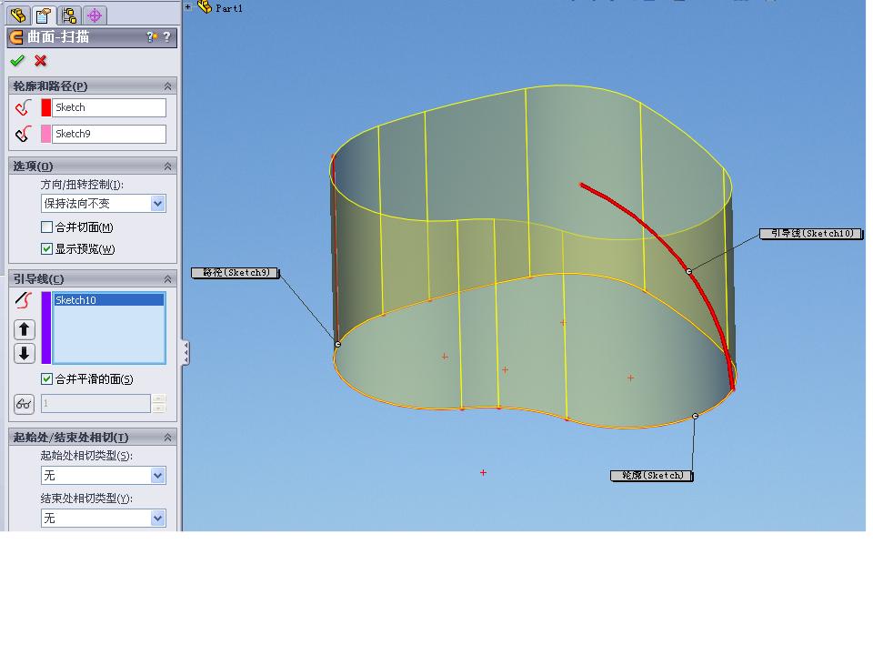
Task: Confirm the surface sweep with green checkmark
Action: coord(17,60)
